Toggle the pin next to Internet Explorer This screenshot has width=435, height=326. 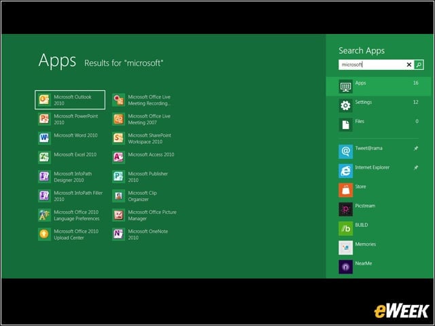click(416, 168)
